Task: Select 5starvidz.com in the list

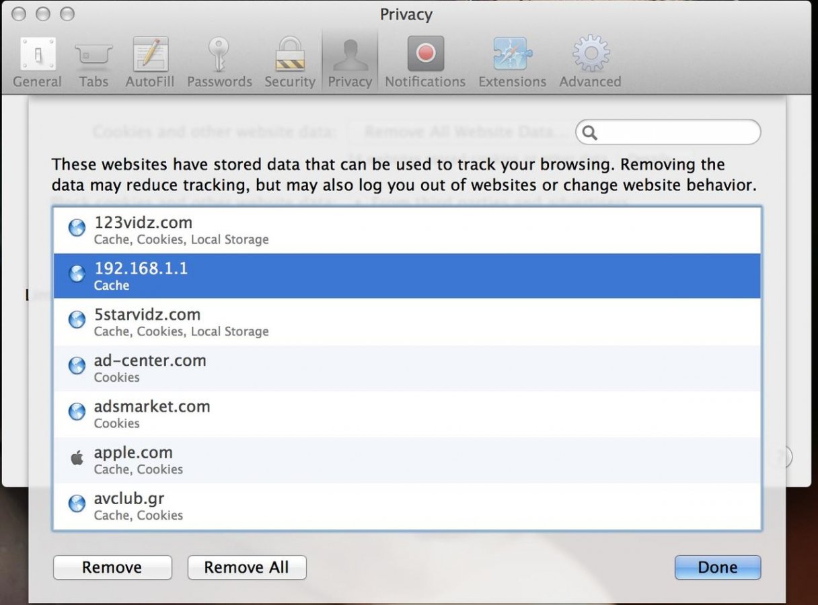Action: [407, 322]
